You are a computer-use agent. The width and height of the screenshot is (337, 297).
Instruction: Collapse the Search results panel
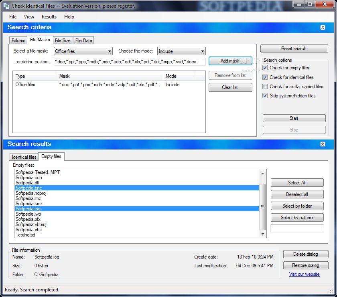click(x=323, y=144)
